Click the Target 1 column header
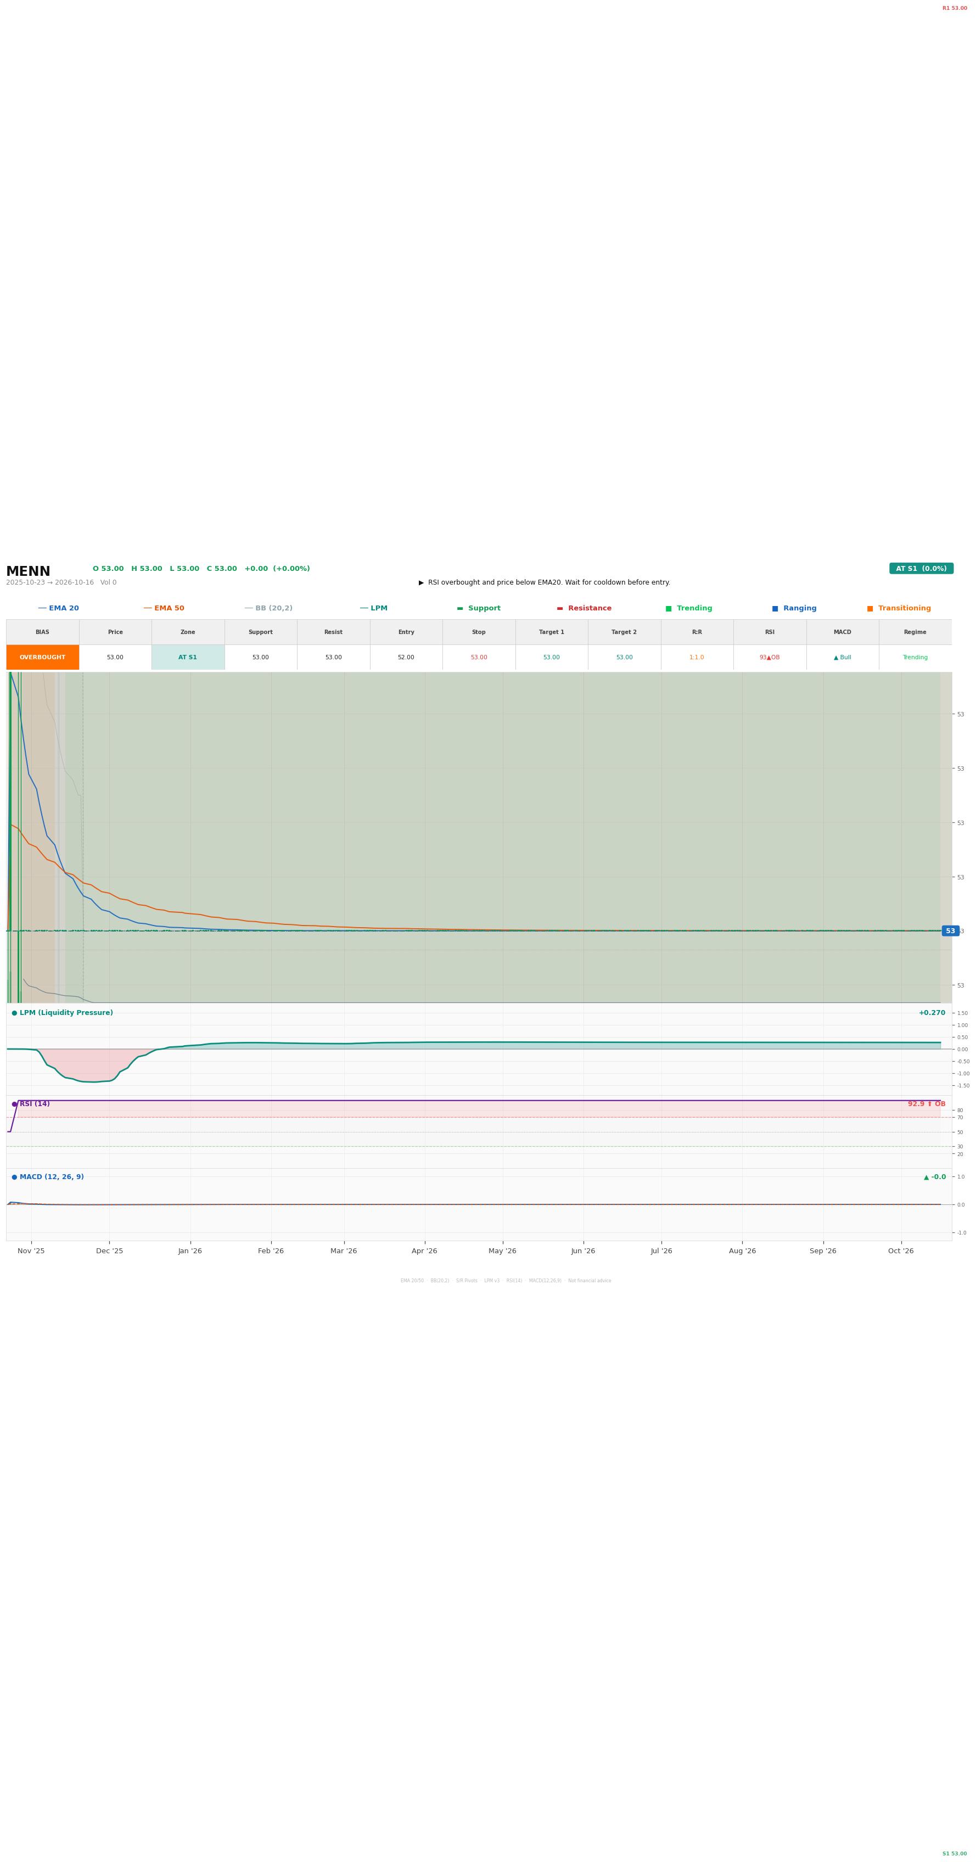976x1862 pixels. [x=552, y=632]
